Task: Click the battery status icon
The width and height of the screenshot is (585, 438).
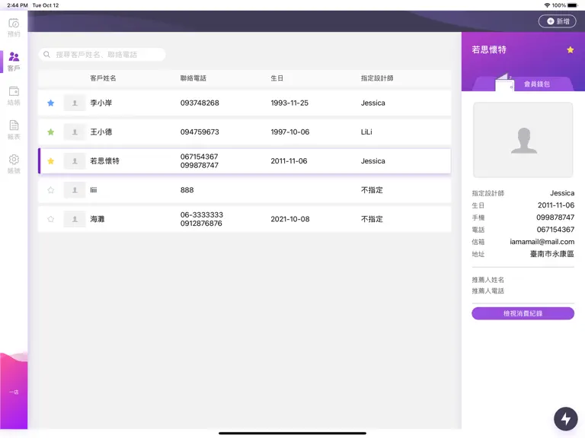Action: [573, 5]
